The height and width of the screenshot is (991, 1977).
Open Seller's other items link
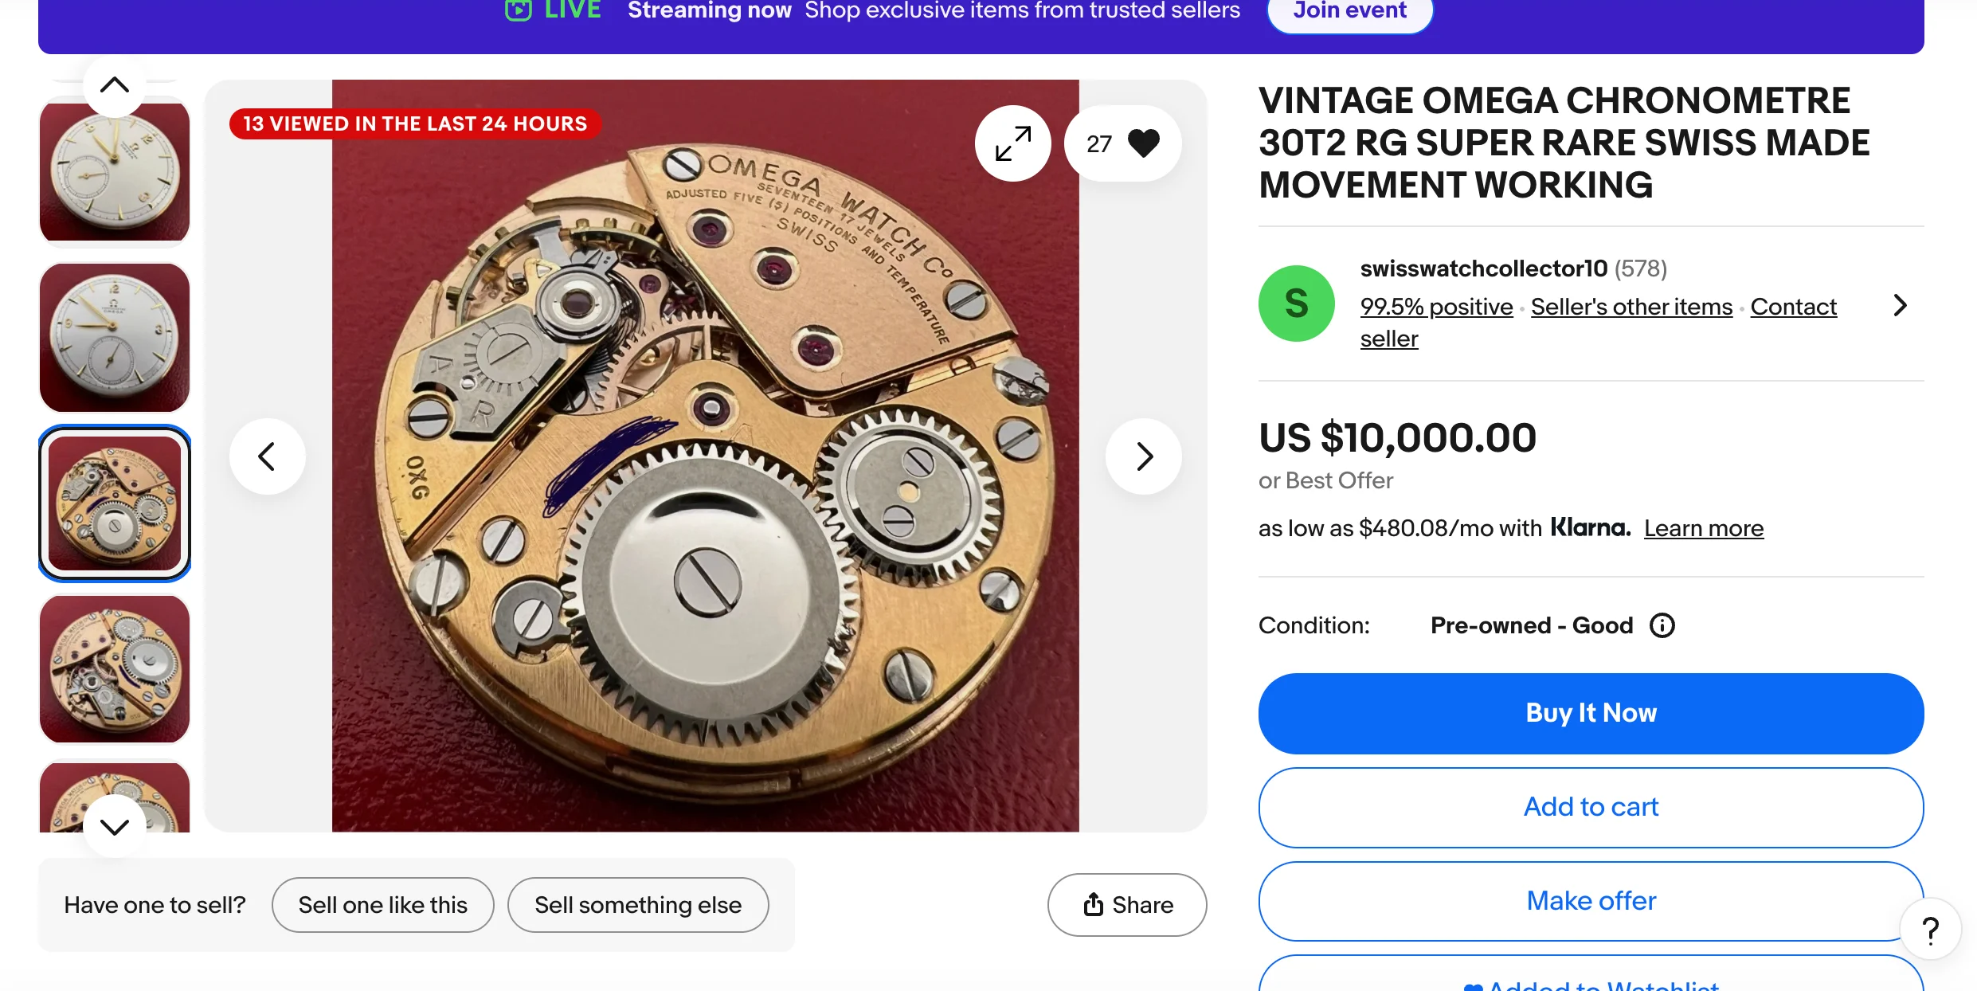coord(1631,307)
